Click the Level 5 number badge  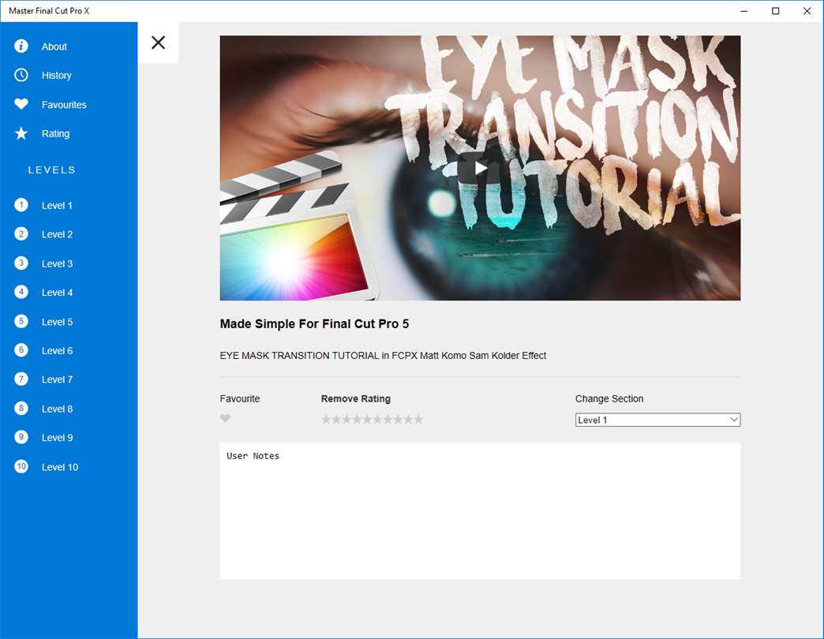(21, 321)
